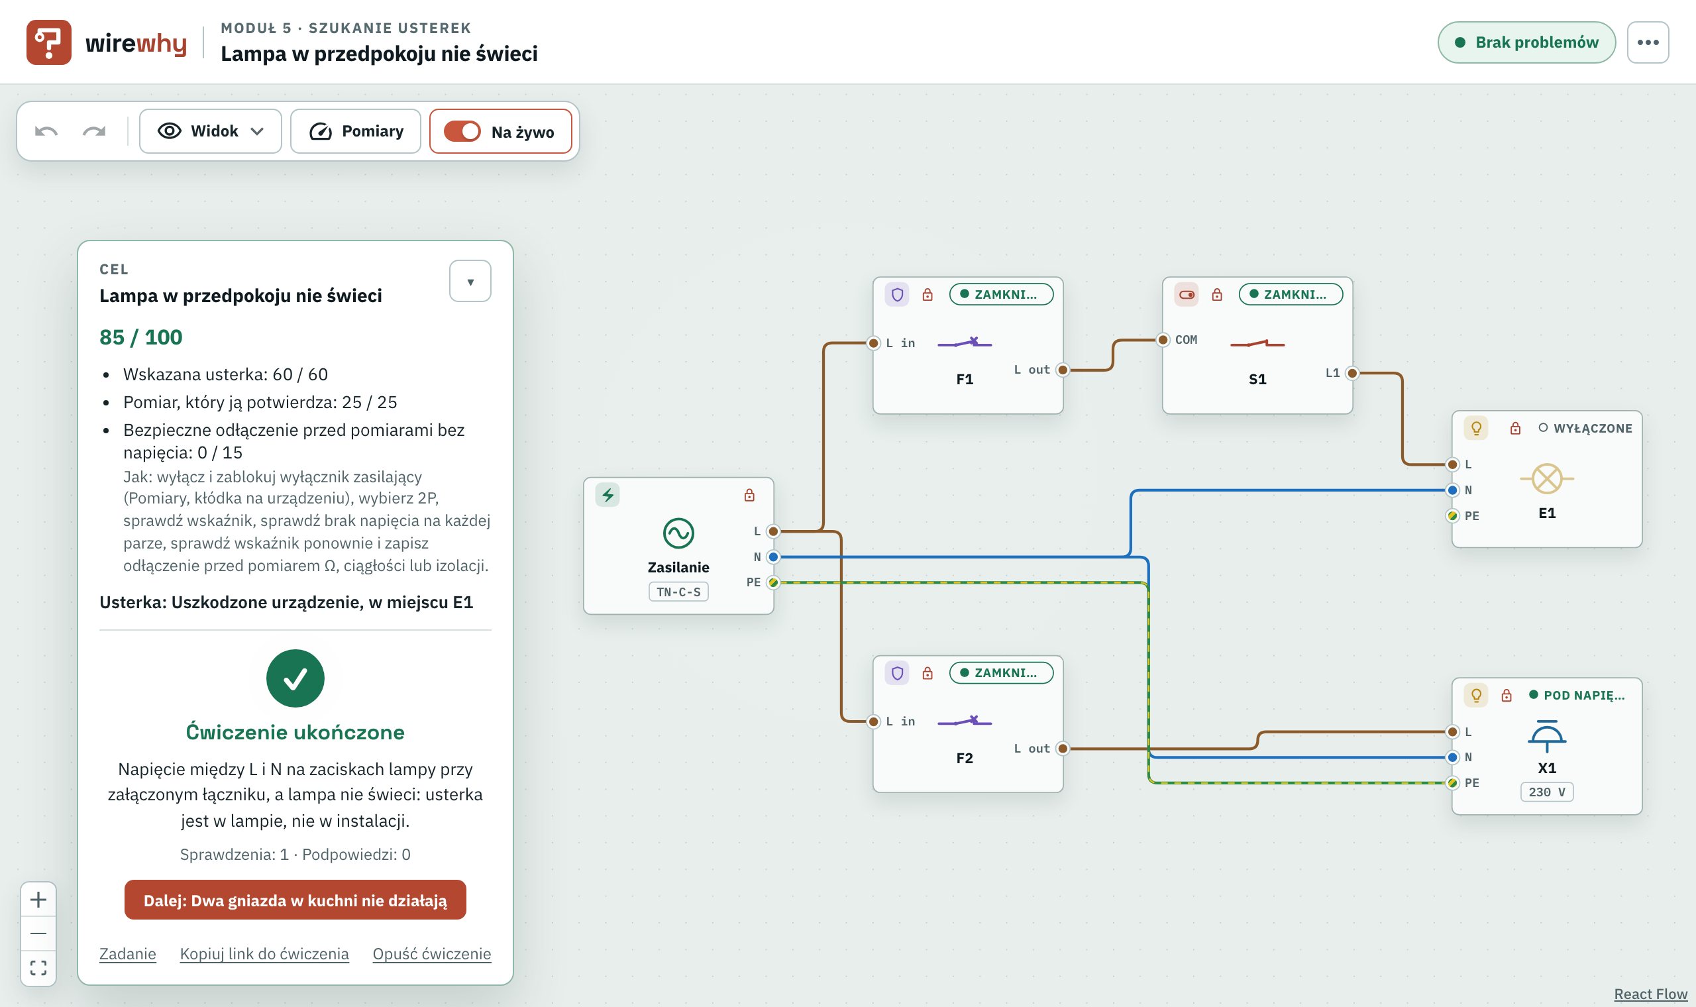
Task: Click the Brak problemów status badge
Action: point(1526,42)
